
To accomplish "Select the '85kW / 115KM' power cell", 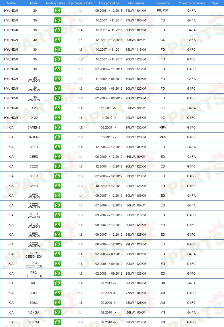I will coord(136,215).
